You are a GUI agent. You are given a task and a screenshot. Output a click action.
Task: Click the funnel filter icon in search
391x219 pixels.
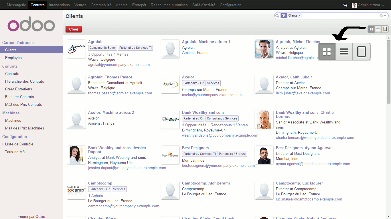284,16
